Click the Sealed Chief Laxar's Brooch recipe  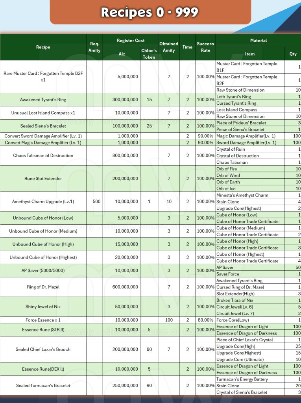click(43, 349)
